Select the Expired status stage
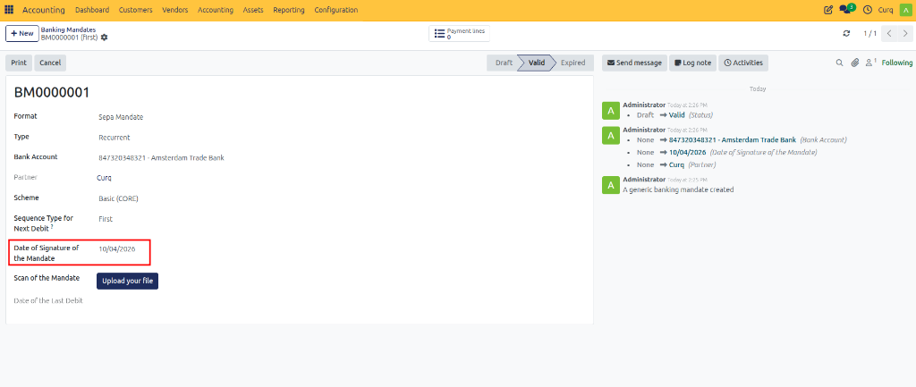 pos(572,63)
